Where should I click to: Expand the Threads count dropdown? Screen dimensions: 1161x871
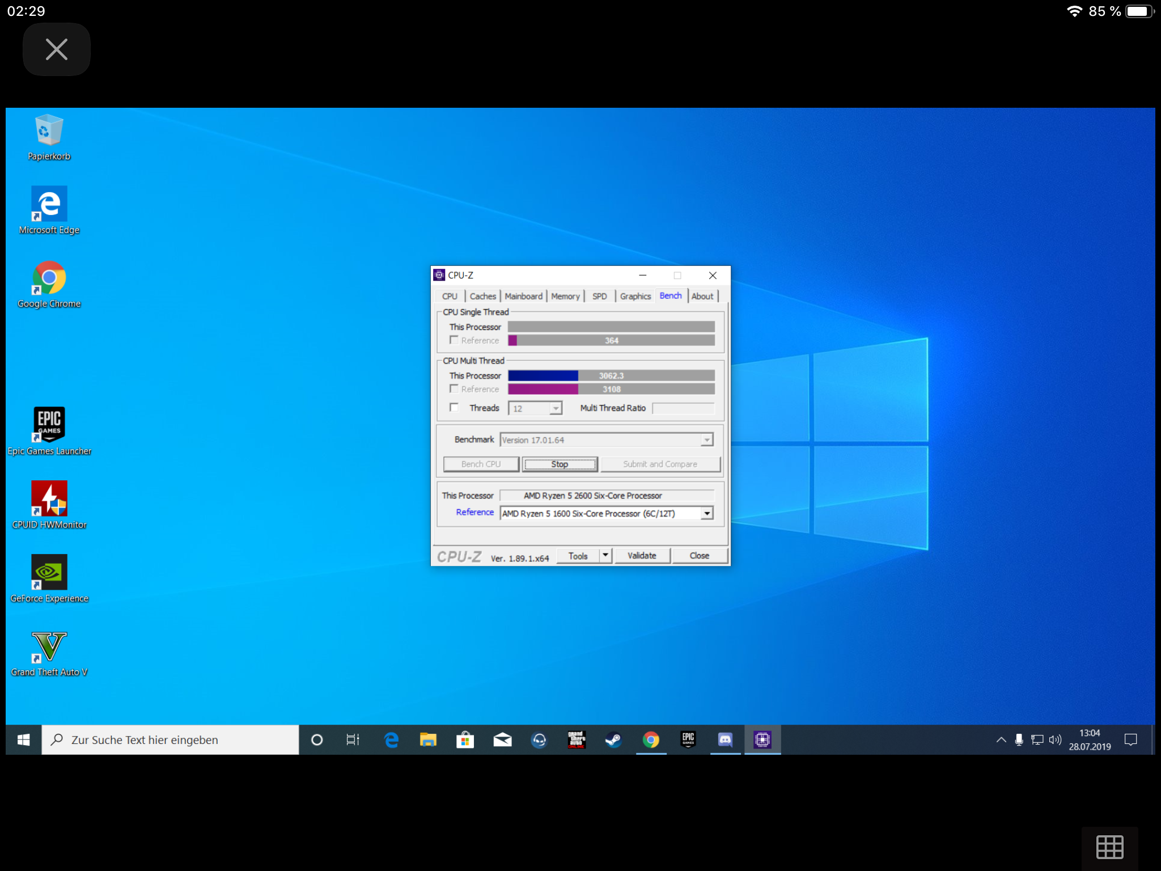(556, 408)
